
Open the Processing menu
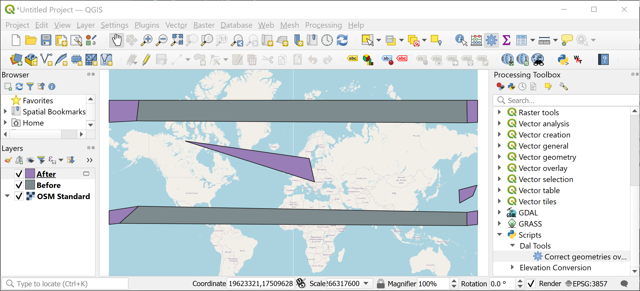[x=323, y=25]
